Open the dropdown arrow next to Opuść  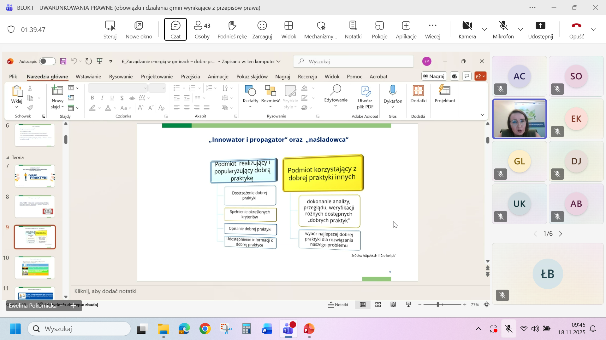(x=594, y=30)
